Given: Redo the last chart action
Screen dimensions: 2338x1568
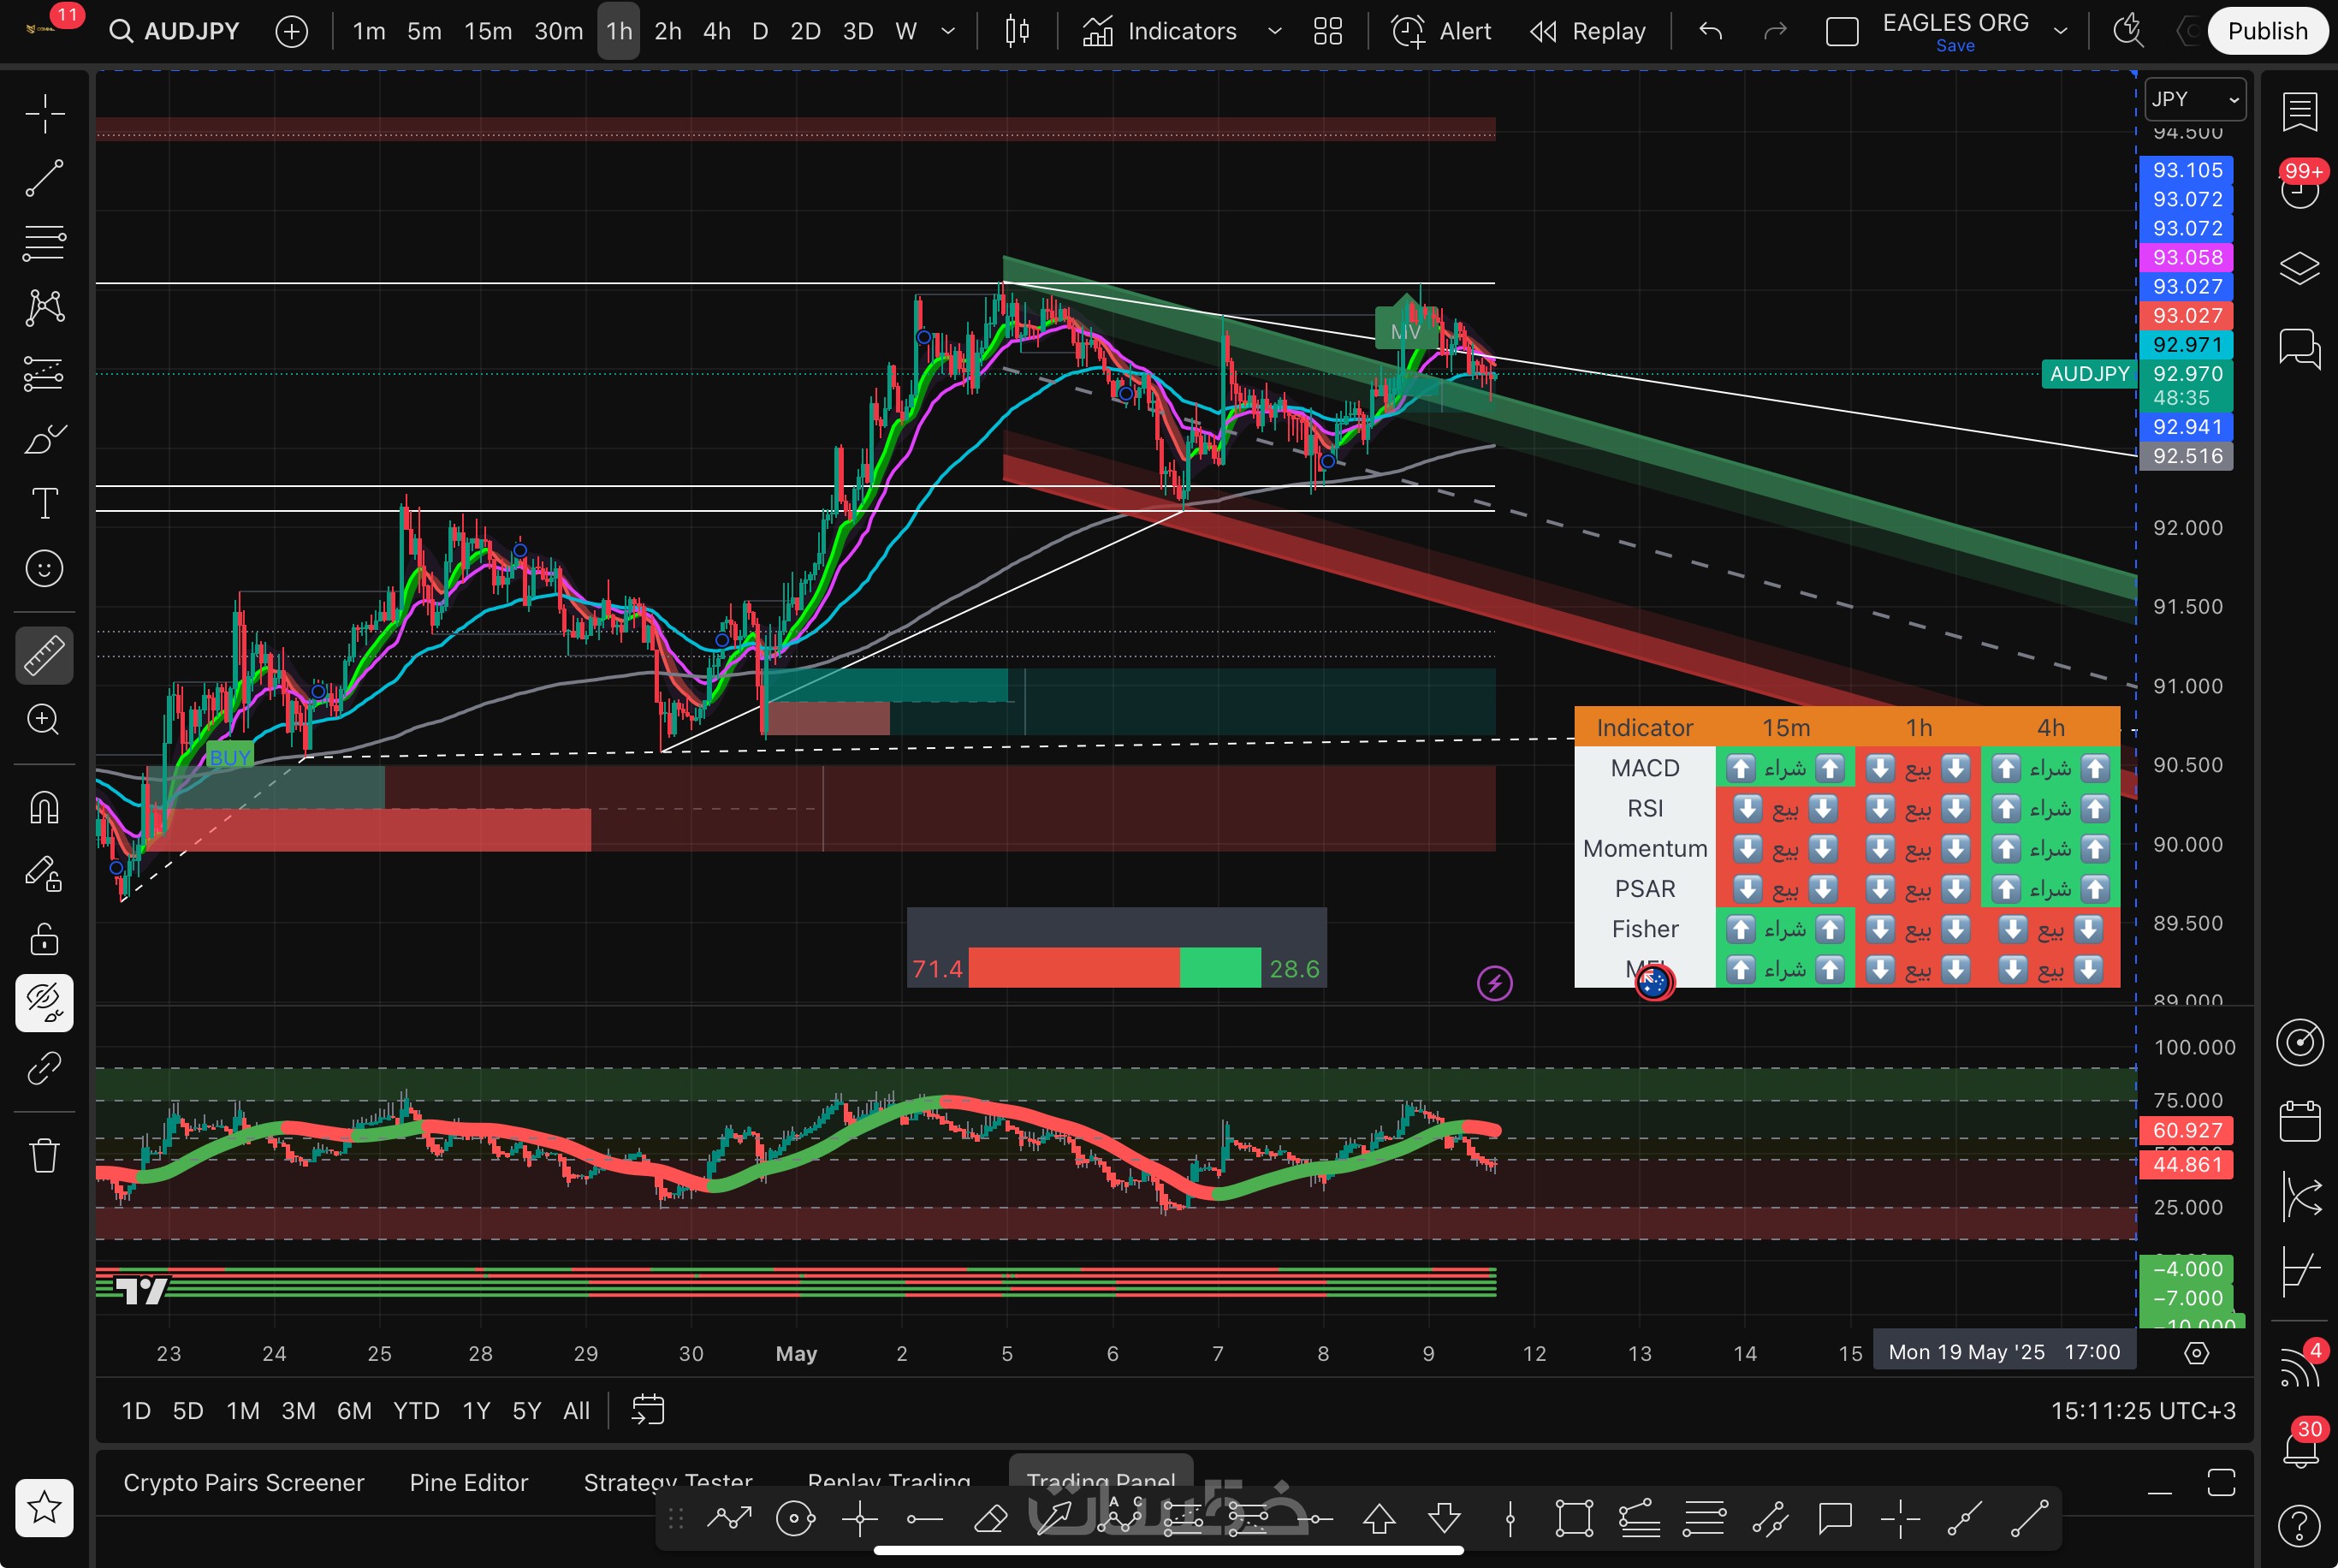Looking at the screenshot, I should tap(1774, 31).
